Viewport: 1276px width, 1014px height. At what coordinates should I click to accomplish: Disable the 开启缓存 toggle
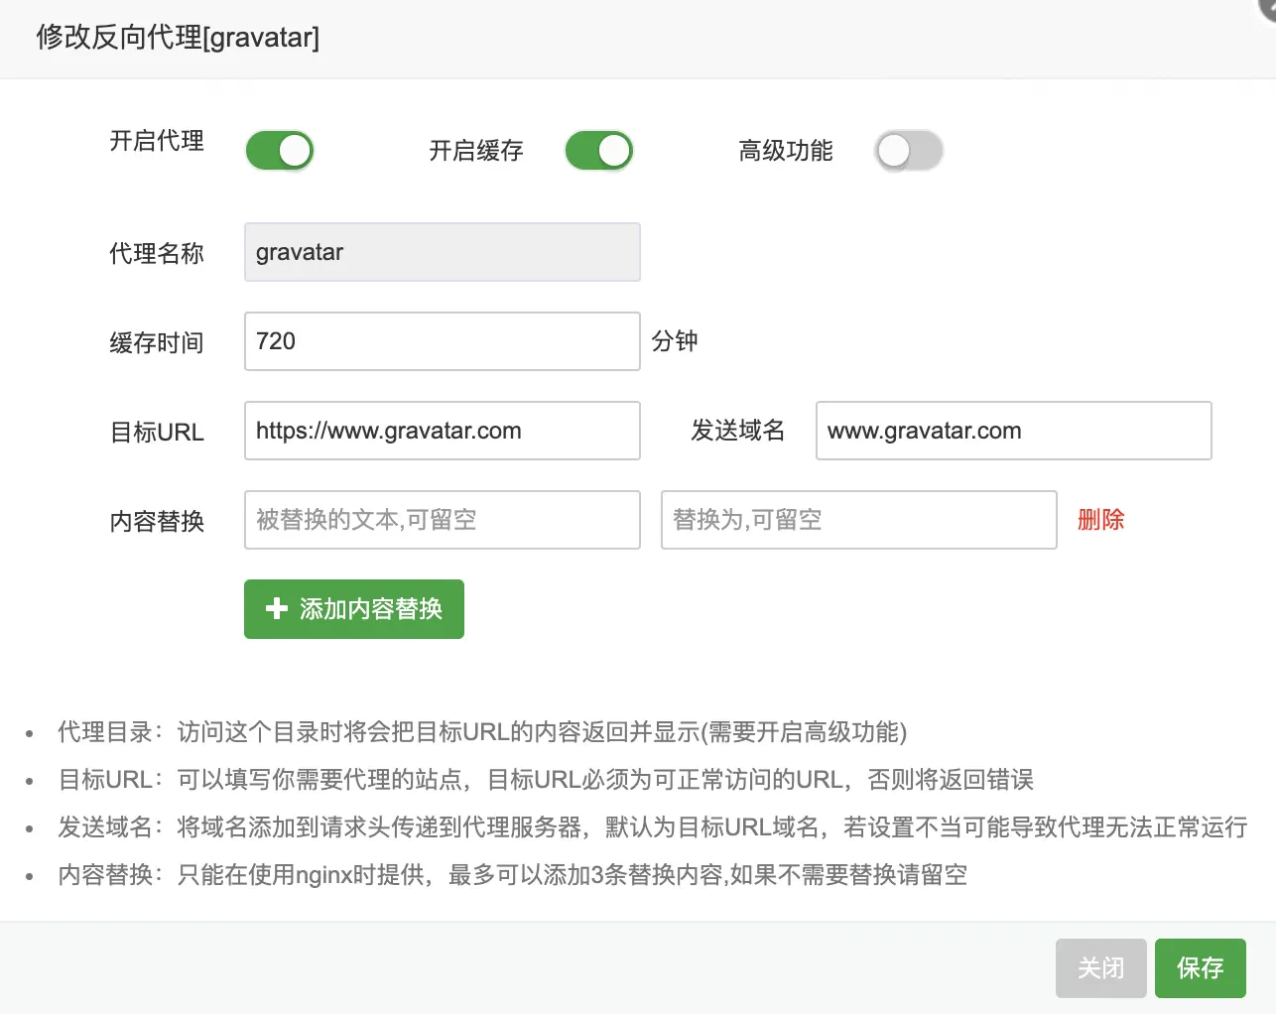598,150
